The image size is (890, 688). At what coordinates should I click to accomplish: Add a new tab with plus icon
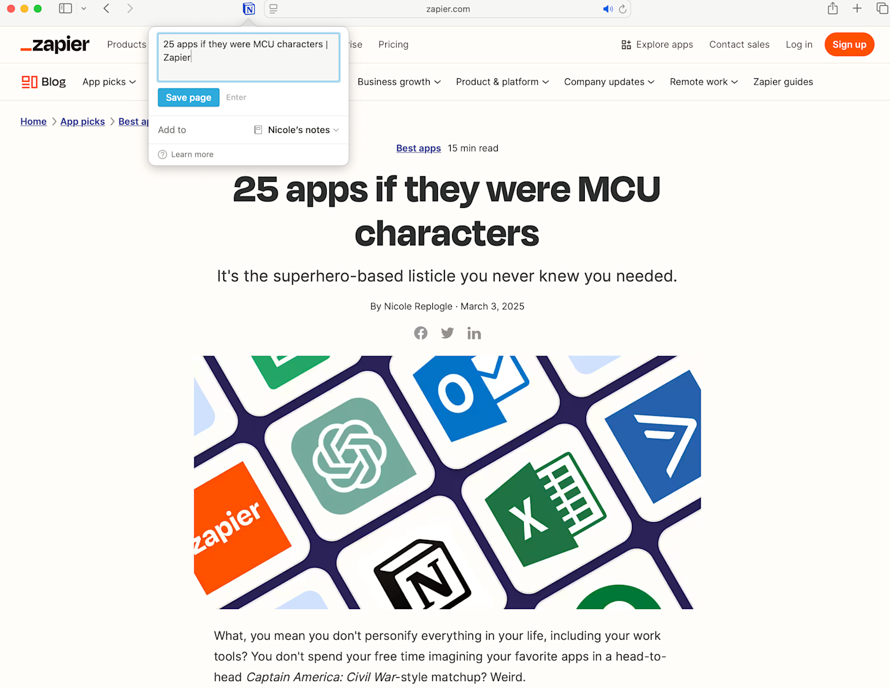point(857,8)
